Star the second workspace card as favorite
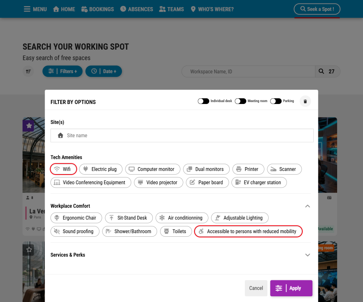The width and height of the screenshot is (363, 302). click(x=29, y=249)
